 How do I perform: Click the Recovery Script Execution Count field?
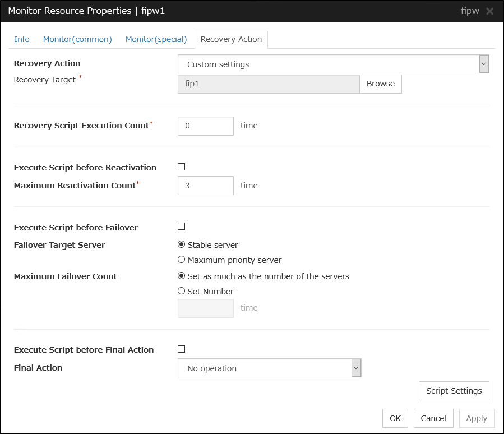click(205, 126)
